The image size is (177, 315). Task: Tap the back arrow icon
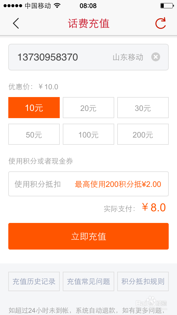[x=16, y=23]
